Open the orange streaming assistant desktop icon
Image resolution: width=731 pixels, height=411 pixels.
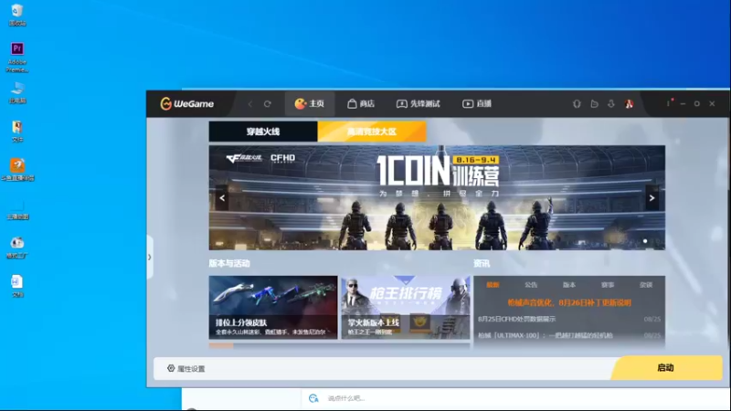pyautogui.click(x=17, y=170)
